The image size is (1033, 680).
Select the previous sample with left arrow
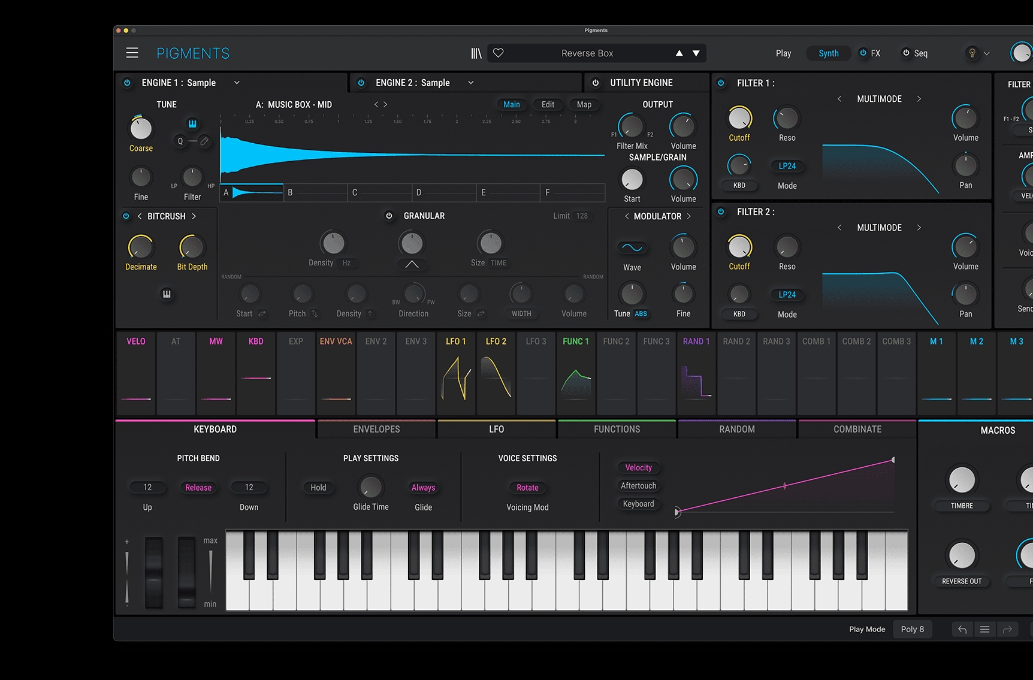pos(376,104)
